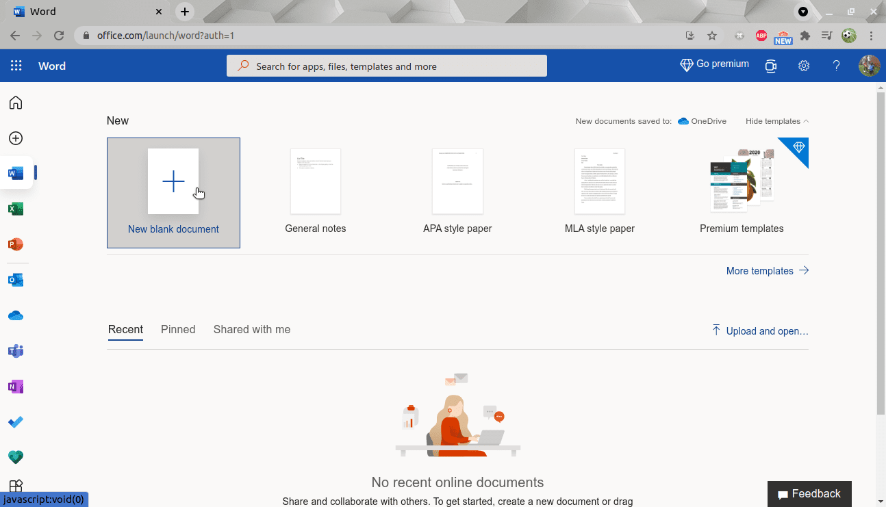Open the app launcher waffle menu
This screenshot has width=886, height=507.
16,66
